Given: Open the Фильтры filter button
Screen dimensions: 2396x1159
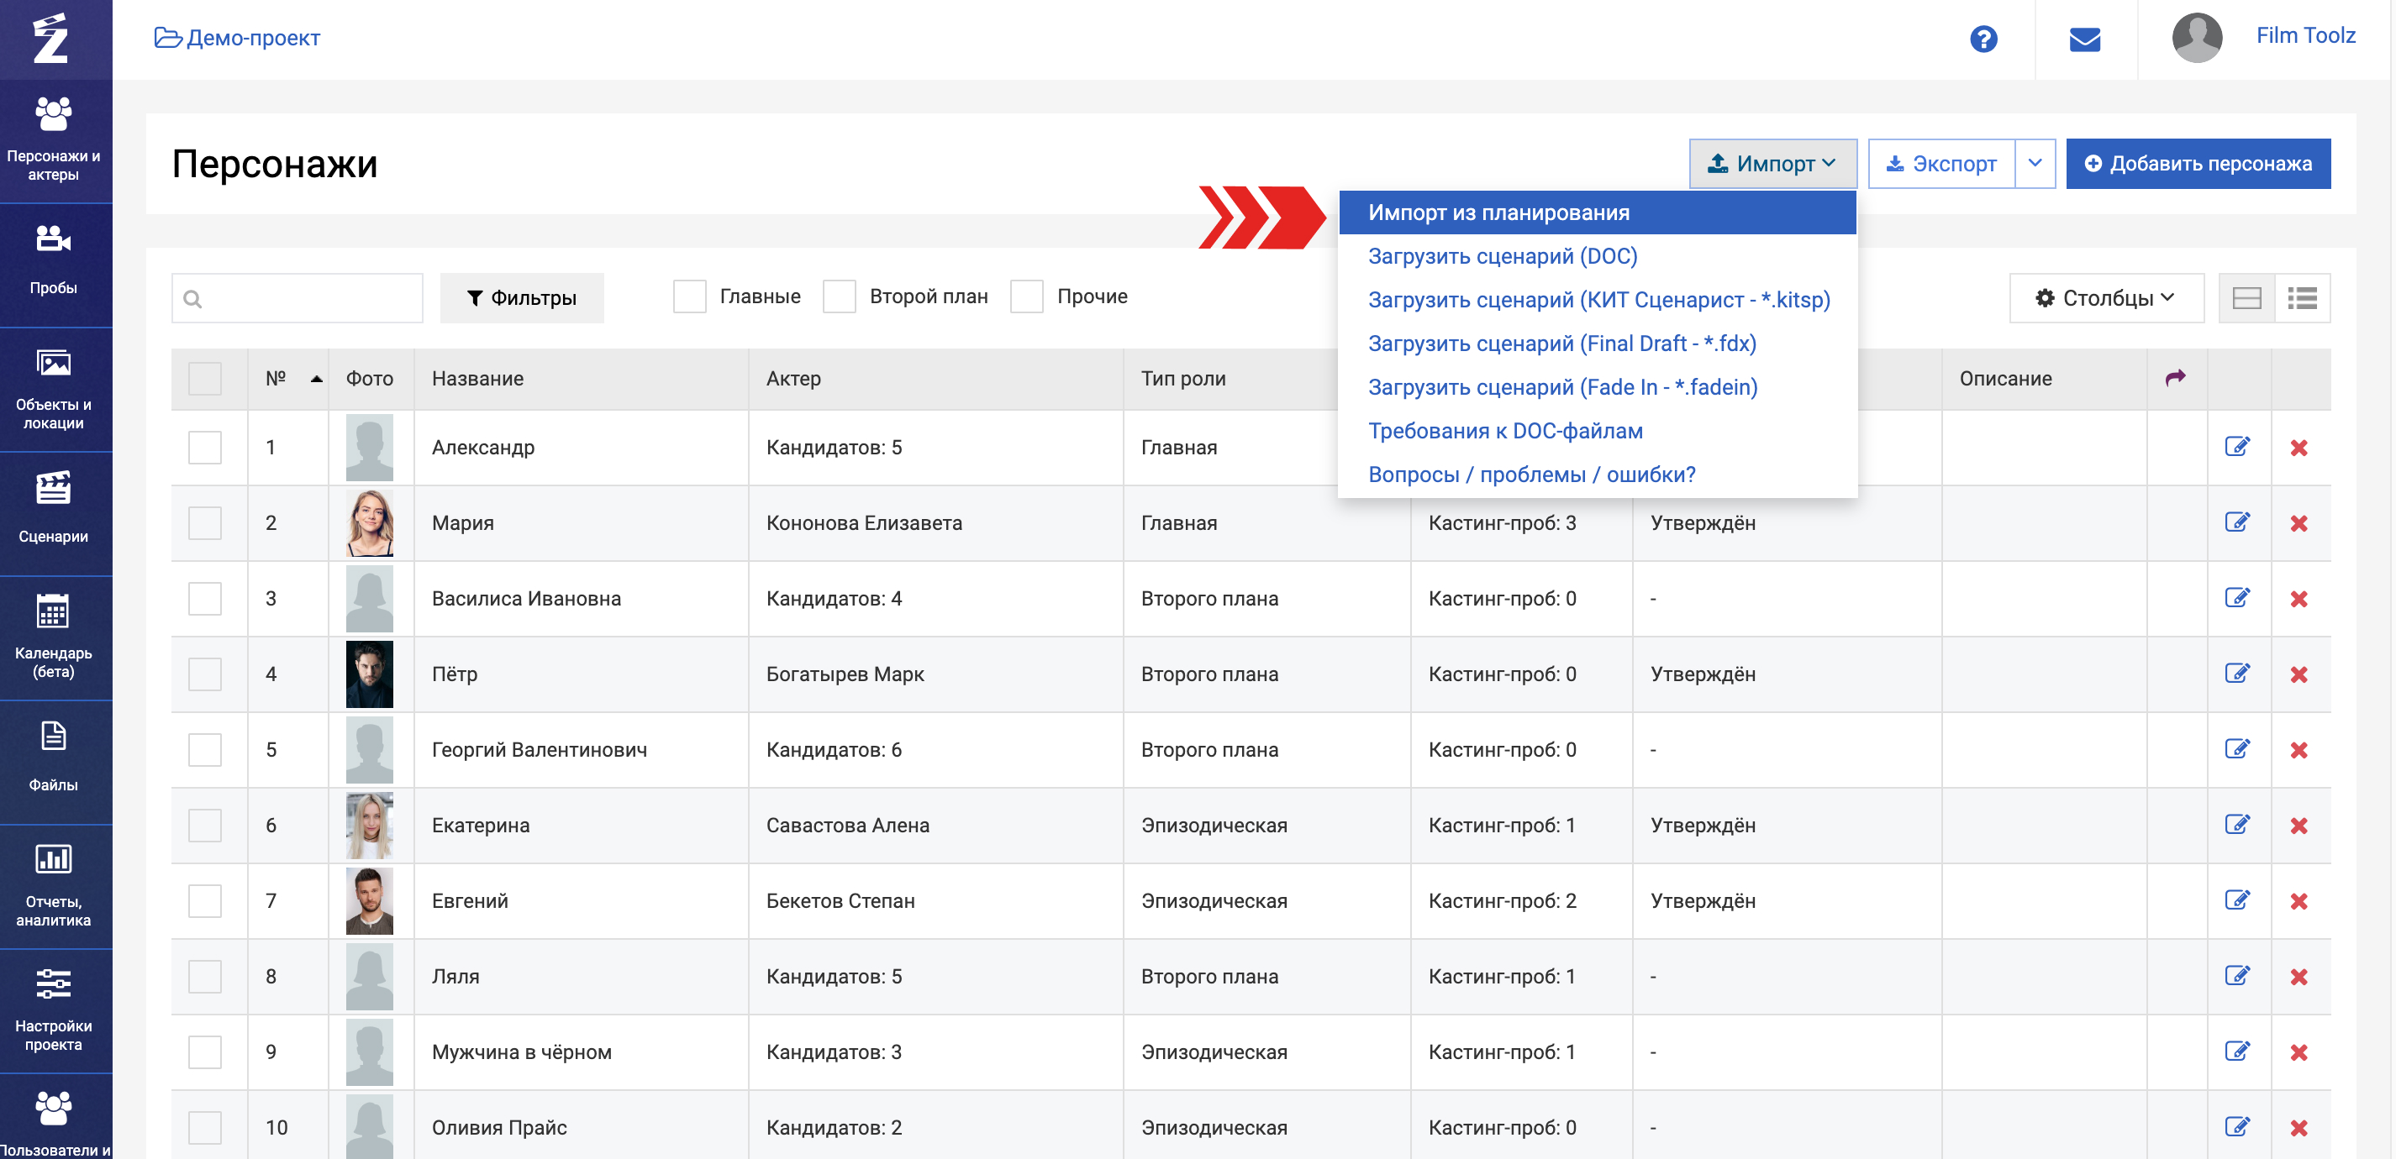Looking at the screenshot, I should [522, 298].
